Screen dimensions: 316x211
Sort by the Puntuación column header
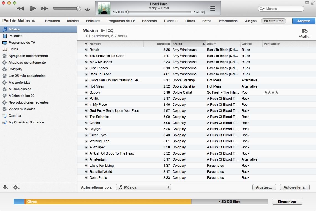(x=285, y=44)
